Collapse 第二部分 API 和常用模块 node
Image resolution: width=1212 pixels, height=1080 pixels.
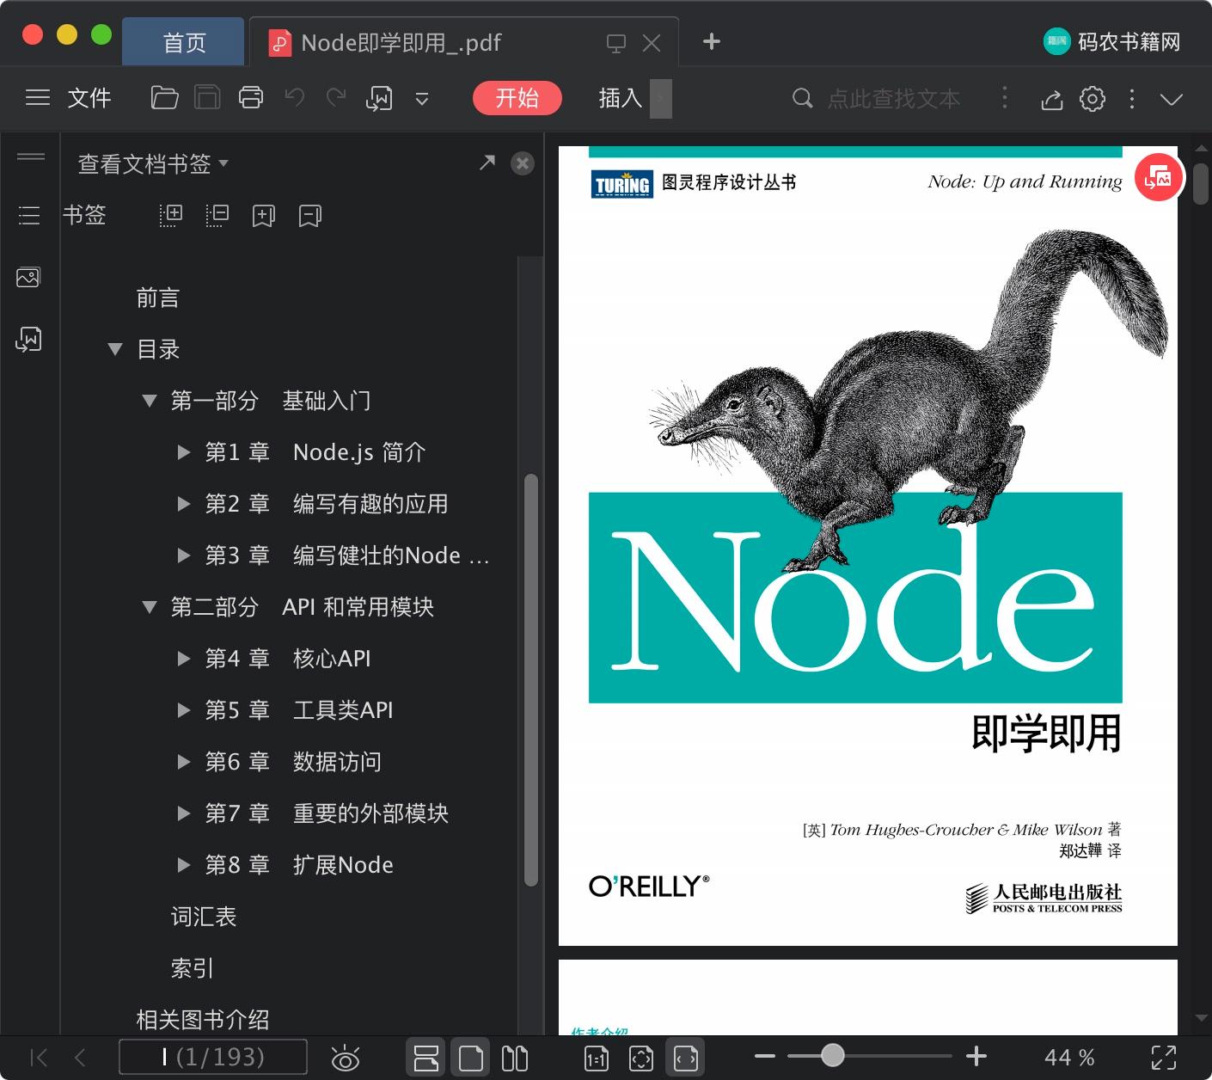150,607
